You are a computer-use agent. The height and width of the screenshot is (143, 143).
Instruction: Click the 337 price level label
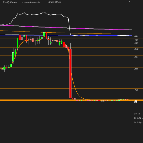pyautogui.click(x=136, y=57)
